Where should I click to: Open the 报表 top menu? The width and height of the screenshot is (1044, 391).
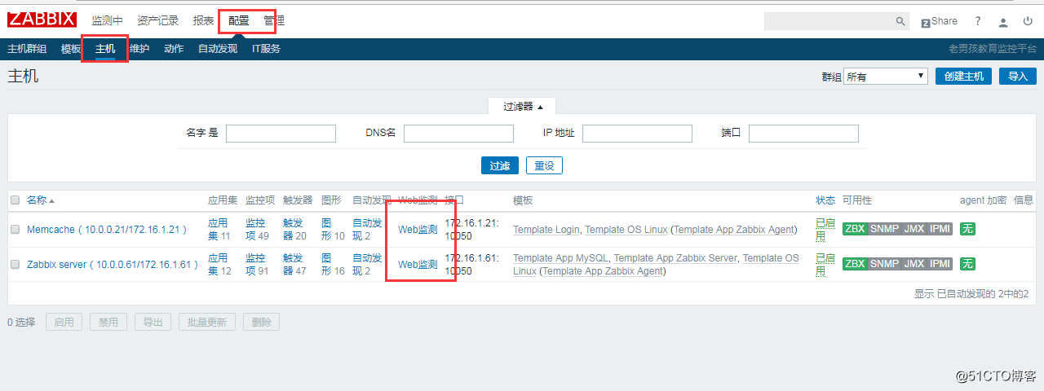(204, 21)
